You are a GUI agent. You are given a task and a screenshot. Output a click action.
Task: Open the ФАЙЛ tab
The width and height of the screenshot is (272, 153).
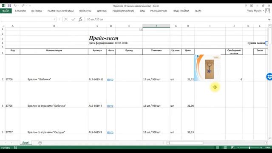[6, 11]
